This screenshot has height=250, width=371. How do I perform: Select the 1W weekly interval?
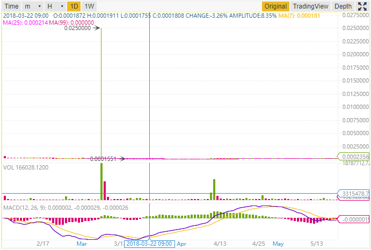tap(89, 6)
